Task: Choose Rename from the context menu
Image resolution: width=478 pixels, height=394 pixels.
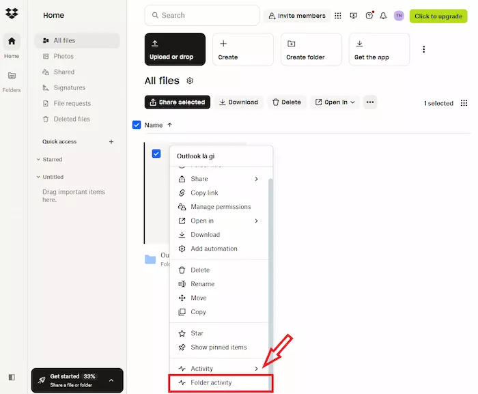Action: [x=202, y=284]
